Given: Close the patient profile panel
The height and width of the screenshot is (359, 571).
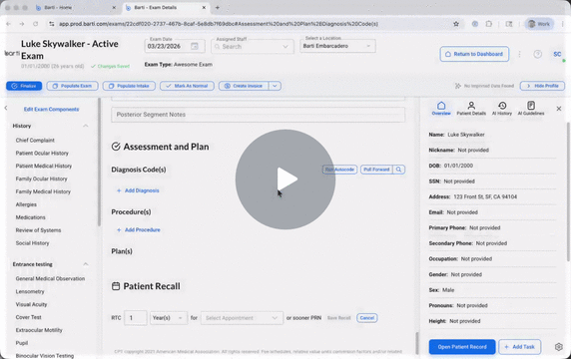Looking at the screenshot, I should click(x=559, y=109).
